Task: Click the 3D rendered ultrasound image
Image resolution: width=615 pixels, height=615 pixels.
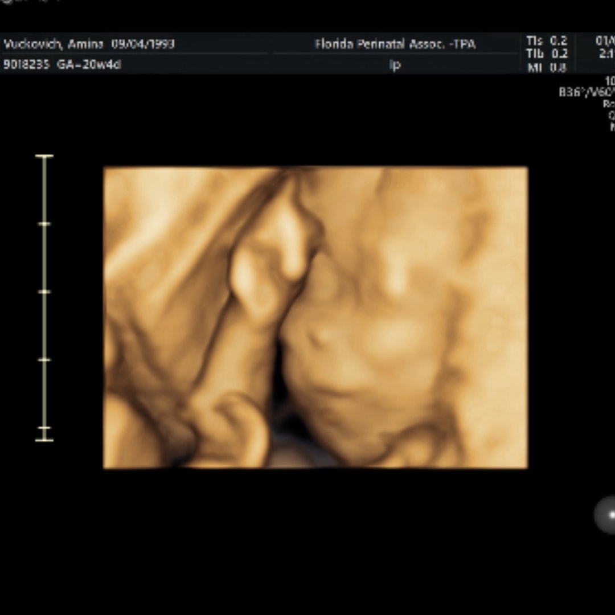Action: tap(315, 317)
